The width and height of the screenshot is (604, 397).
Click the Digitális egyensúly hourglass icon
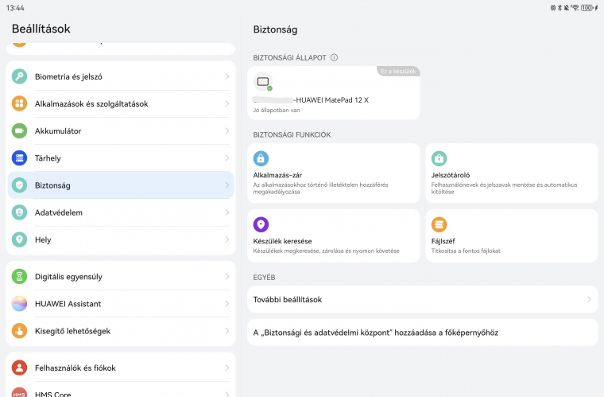(x=20, y=277)
